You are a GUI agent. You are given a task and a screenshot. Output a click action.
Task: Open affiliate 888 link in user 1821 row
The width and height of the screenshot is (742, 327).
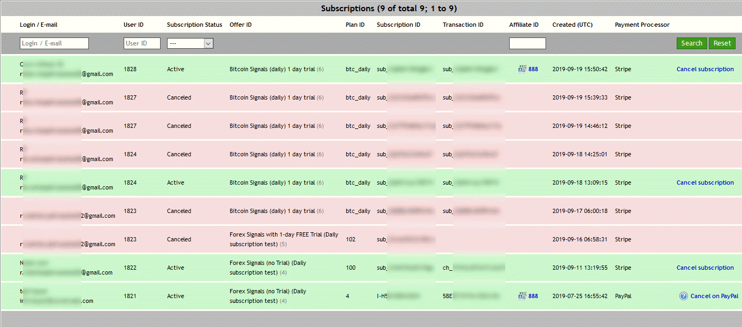tap(533, 296)
